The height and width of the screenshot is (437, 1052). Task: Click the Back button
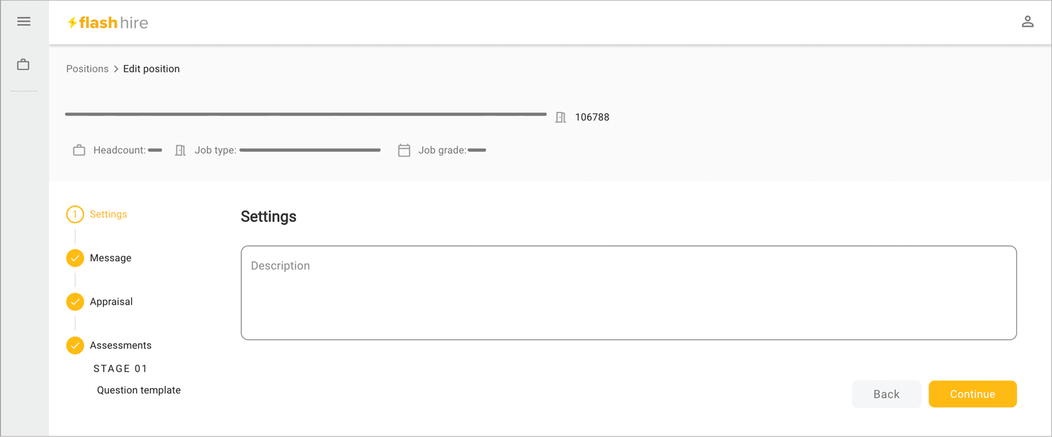click(x=886, y=394)
